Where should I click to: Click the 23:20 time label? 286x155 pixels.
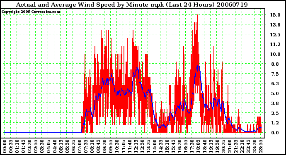tap(254, 146)
